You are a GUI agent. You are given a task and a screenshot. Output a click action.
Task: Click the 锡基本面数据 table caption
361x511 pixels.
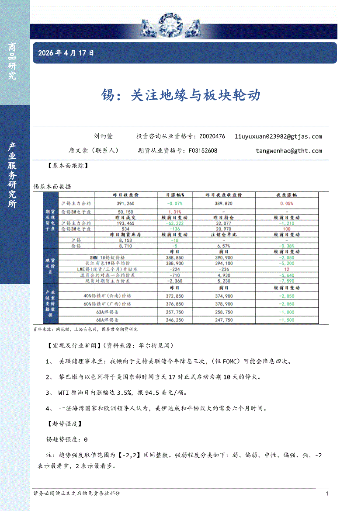(x=52, y=186)
